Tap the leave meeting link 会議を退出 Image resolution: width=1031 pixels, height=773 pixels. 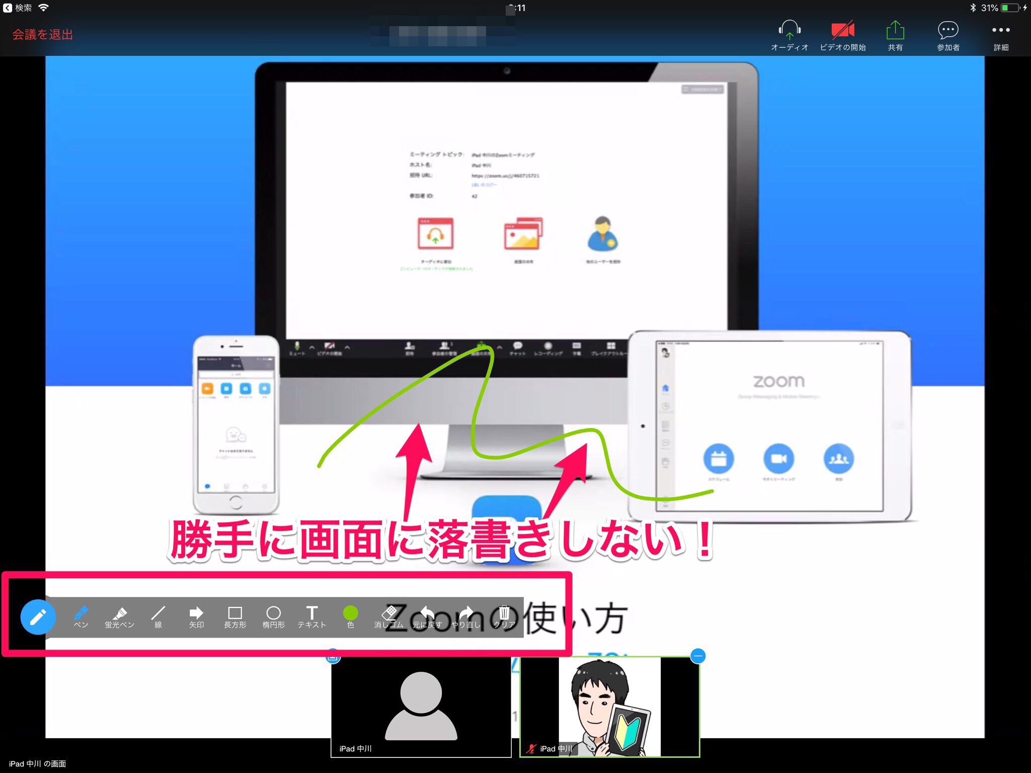(43, 34)
